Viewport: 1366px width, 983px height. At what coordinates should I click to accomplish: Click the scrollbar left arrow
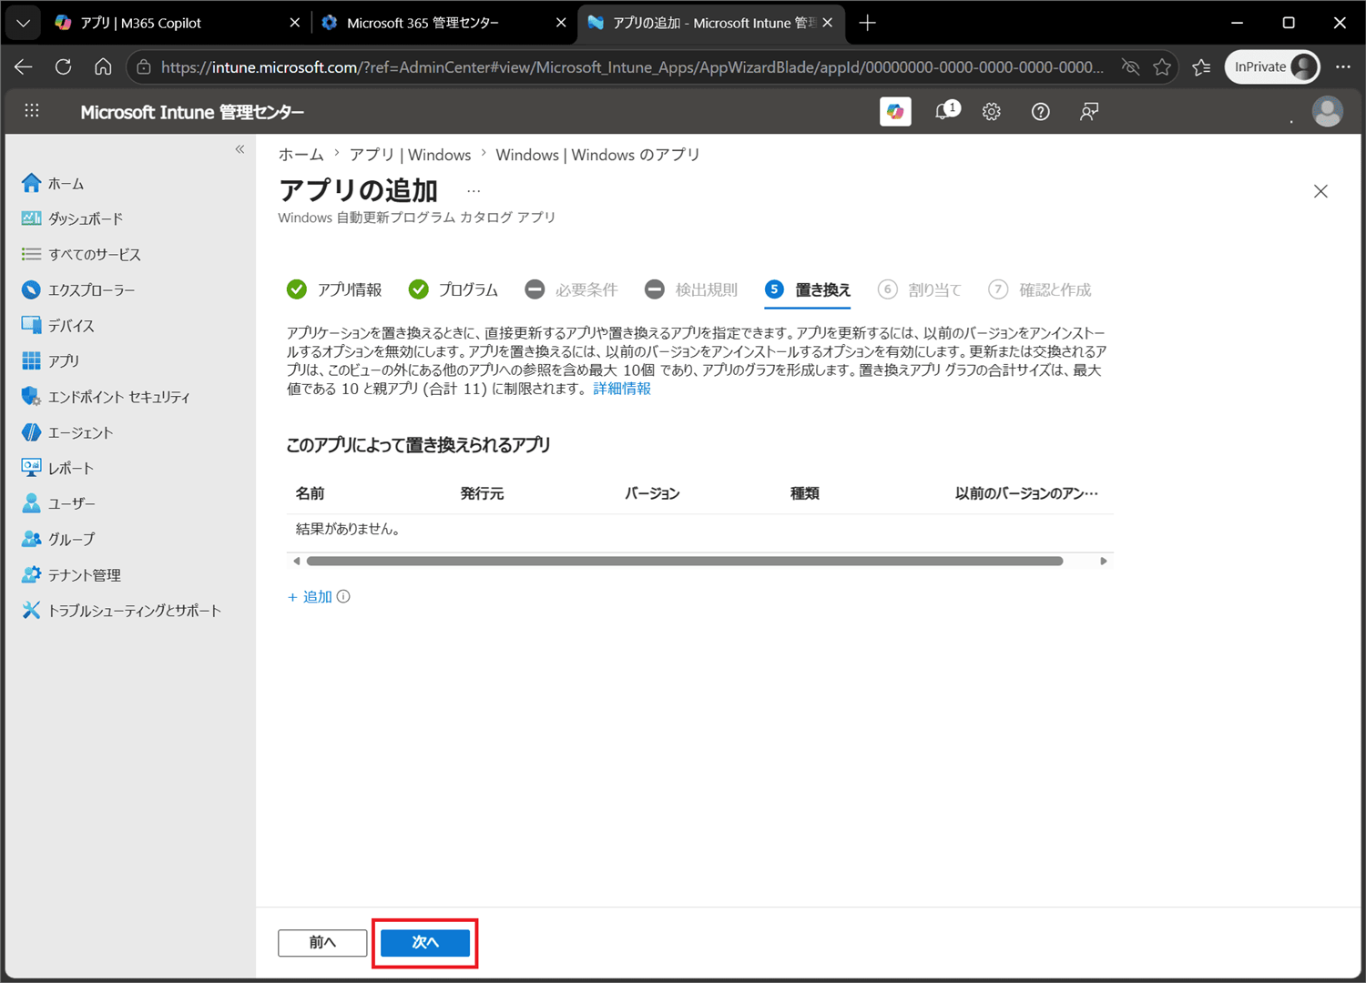tap(296, 561)
